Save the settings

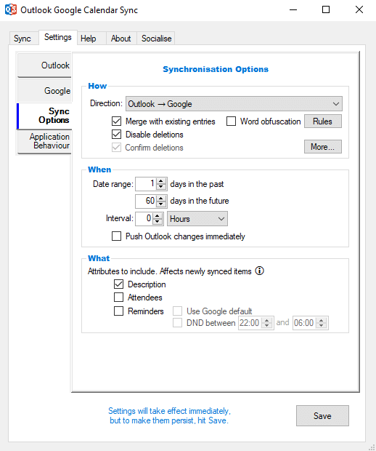(322, 415)
